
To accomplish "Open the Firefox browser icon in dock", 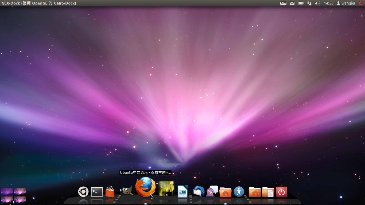I will pos(146,187).
